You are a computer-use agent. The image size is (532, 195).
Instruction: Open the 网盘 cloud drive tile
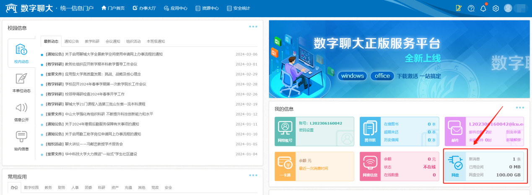click(x=455, y=166)
